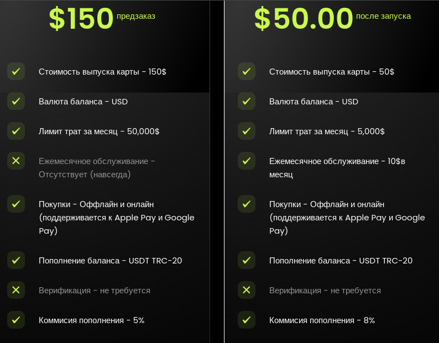Image resolution: width=439 pixels, height=343 pixels.
Task: Click the X icon next to 'Отсутствует (навсегда)'
Action: coord(16,161)
